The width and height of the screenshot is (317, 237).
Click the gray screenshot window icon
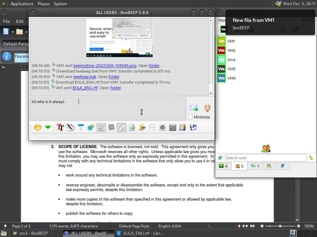pos(173,127)
